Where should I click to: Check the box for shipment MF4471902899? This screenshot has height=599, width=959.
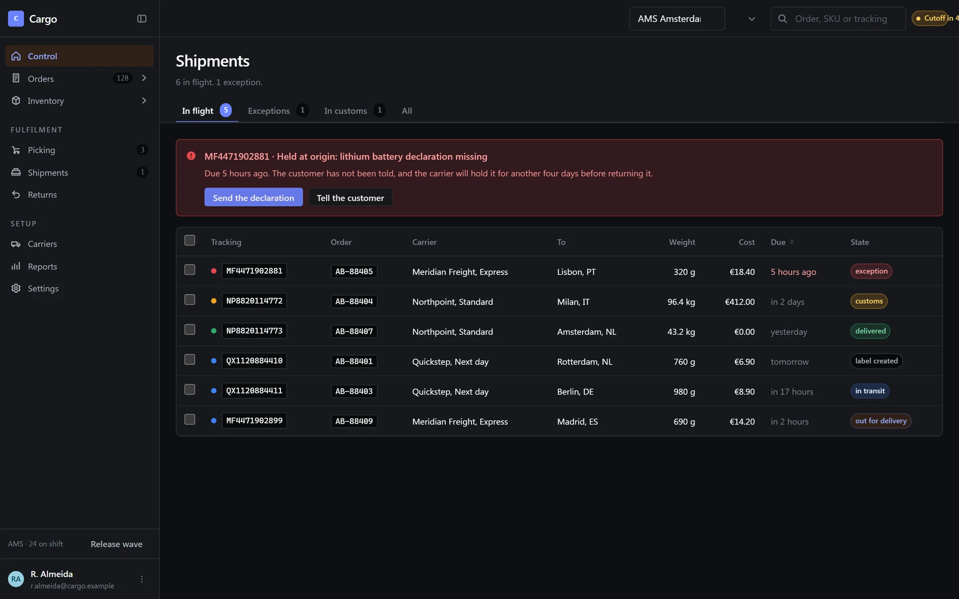coord(190,419)
